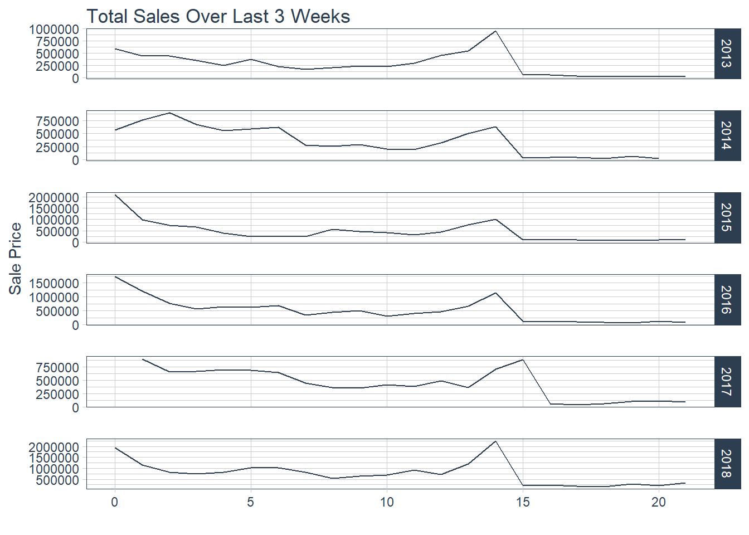Click the highest point in the 2014 panel
This screenshot has width=749, height=535.
click(169, 113)
